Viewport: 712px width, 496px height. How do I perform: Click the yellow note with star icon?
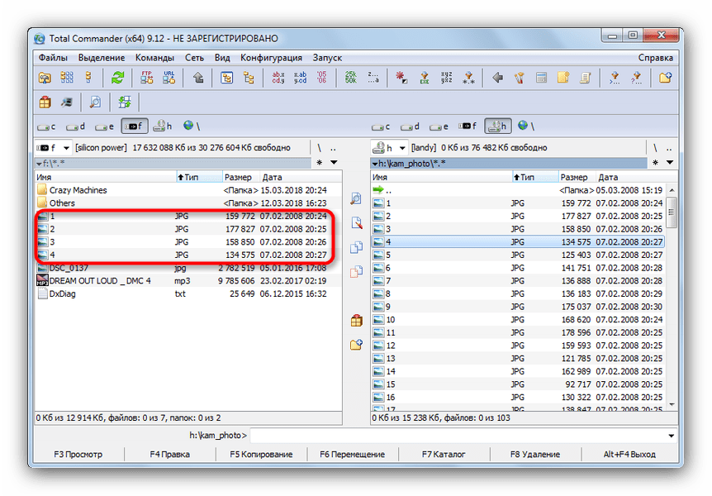pyautogui.click(x=563, y=78)
